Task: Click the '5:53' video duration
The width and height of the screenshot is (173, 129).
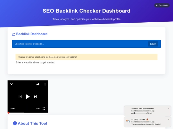Action: [x=38, y=109]
